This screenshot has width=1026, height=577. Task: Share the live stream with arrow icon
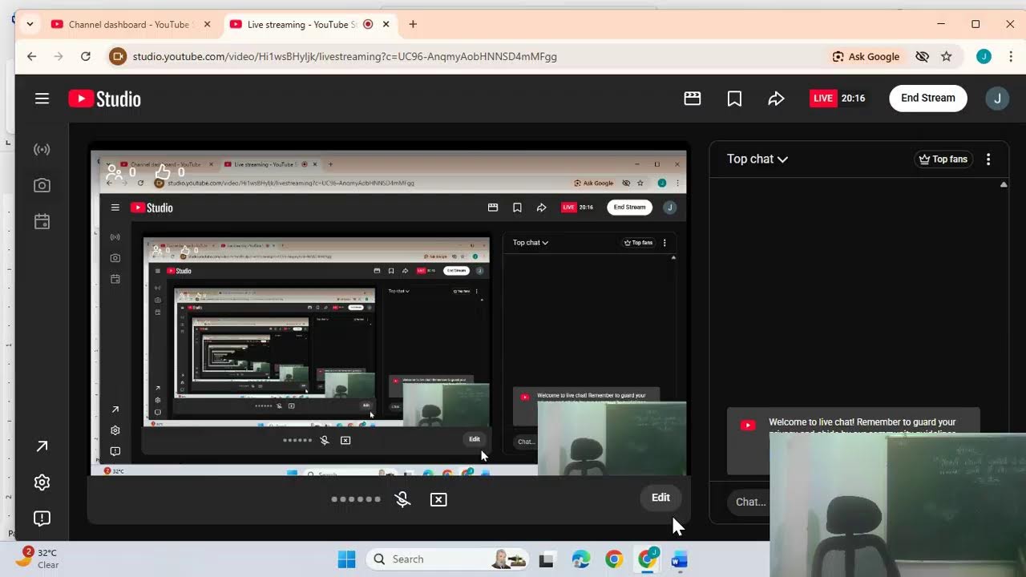click(x=776, y=98)
